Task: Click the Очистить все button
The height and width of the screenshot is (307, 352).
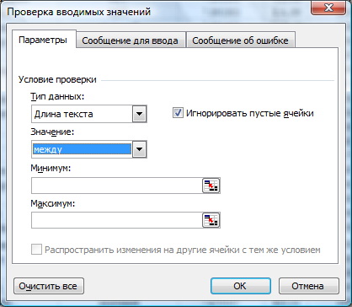Action: click(x=49, y=286)
